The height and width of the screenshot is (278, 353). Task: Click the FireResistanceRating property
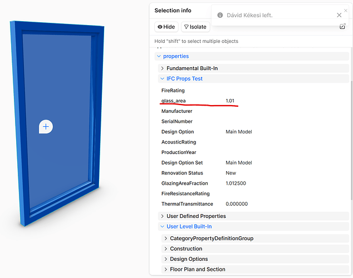(x=185, y=193)
